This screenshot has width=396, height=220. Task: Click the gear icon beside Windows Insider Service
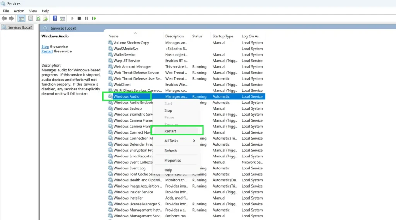(x=110, y=192)
